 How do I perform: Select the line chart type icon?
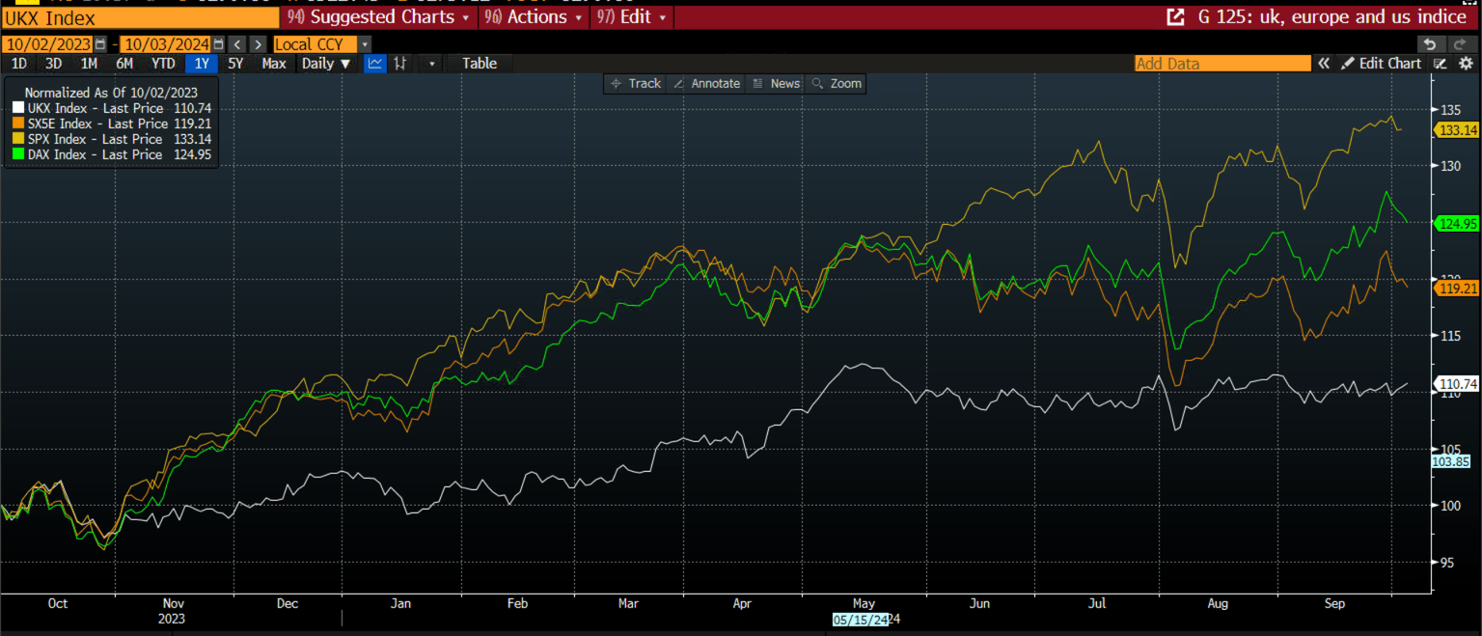[x=374, y=64]
